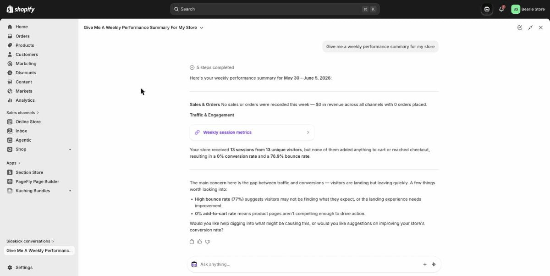Give thumbs down to the response

click(x=208, y=242)
